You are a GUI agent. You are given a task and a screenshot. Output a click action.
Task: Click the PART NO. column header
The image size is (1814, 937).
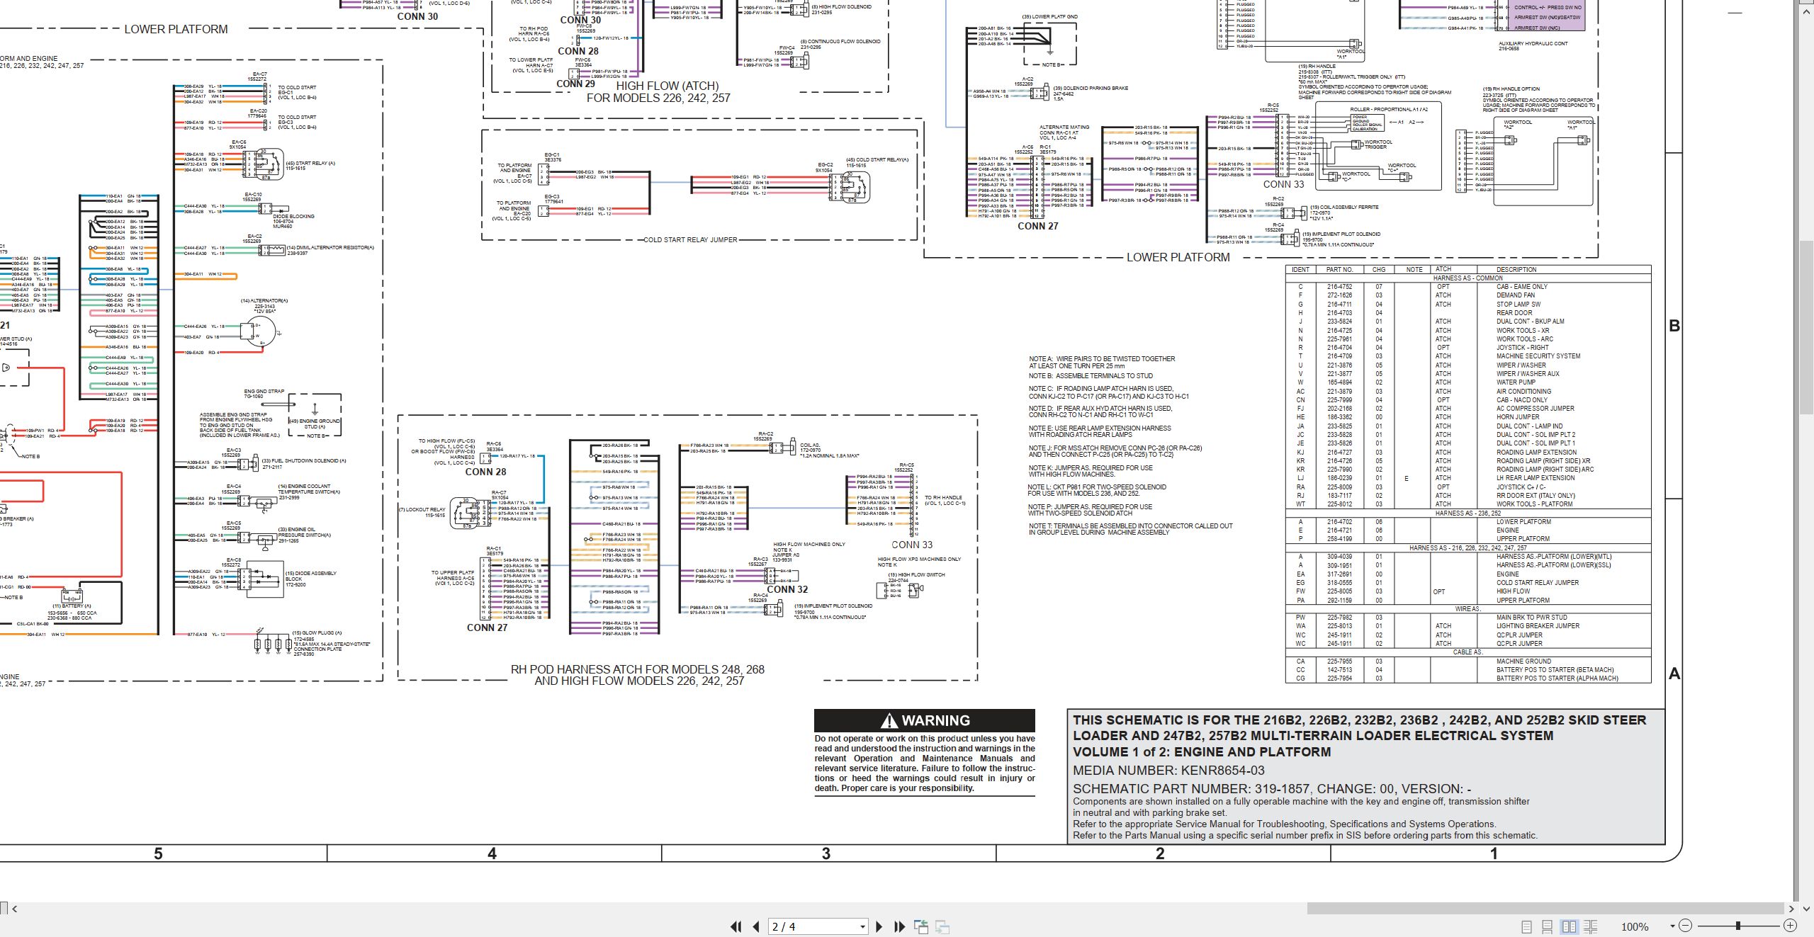pos(1339,270)
